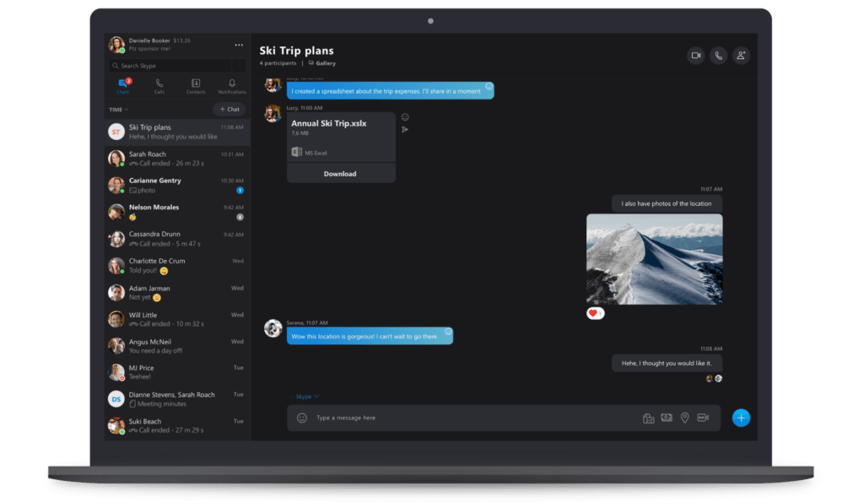Attach a file with the add files icon
This screenshot has height=502, width=864.
[x=649, y=418]
